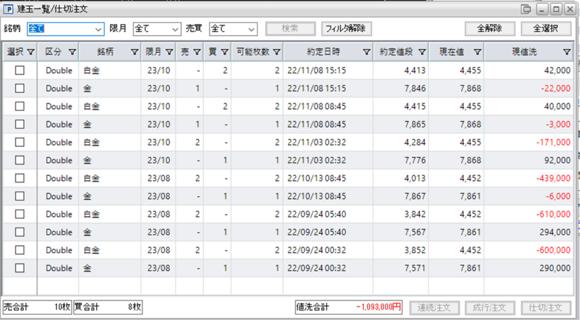Click the 42,000 現値洗 value
The width and height of the screenshot is (580, 320).
557,70
